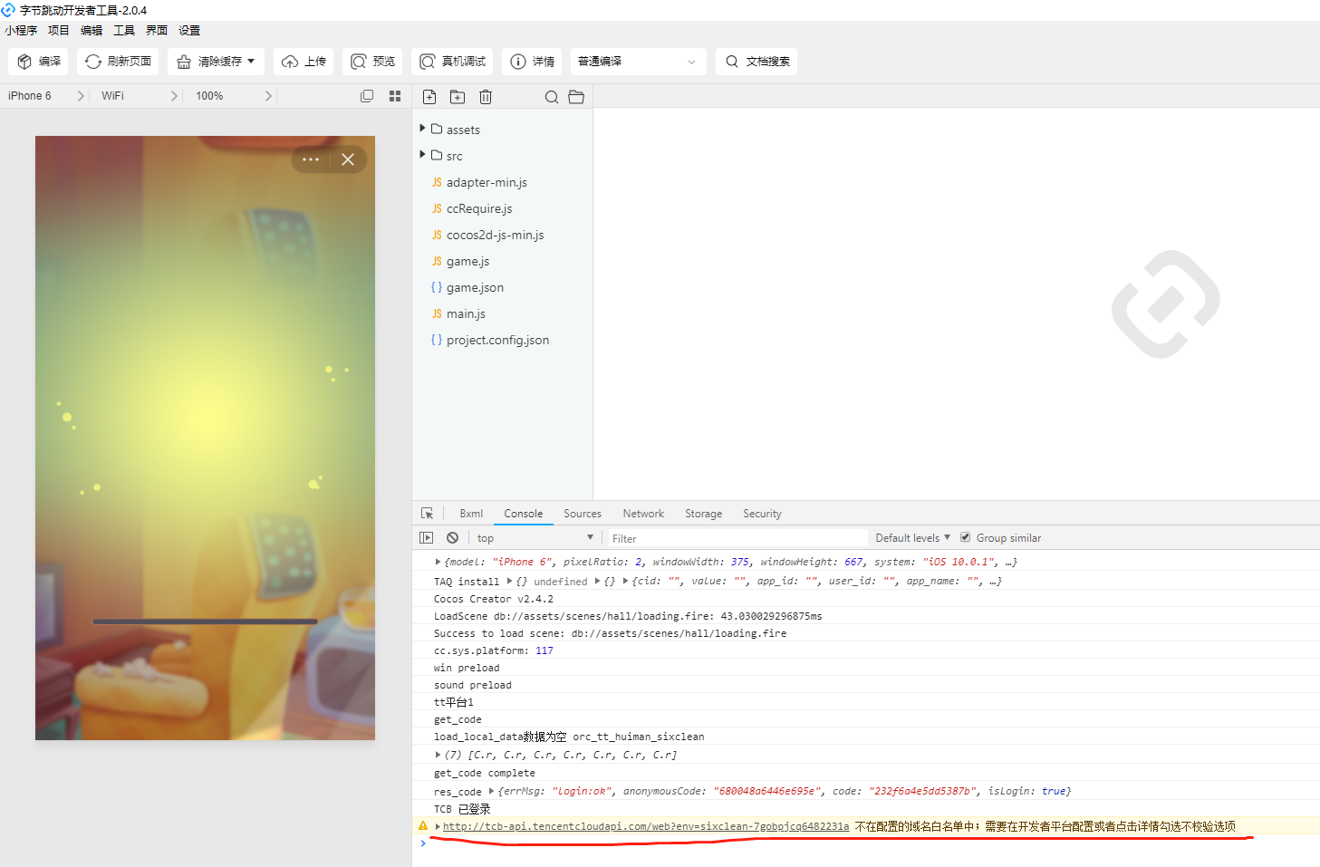Click the detach simulator window icon
Viewport: 1320px width, 867px height.
(x=367, y=96)
